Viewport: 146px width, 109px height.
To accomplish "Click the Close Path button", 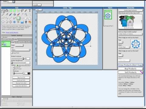I will click(x=21, y=86).
